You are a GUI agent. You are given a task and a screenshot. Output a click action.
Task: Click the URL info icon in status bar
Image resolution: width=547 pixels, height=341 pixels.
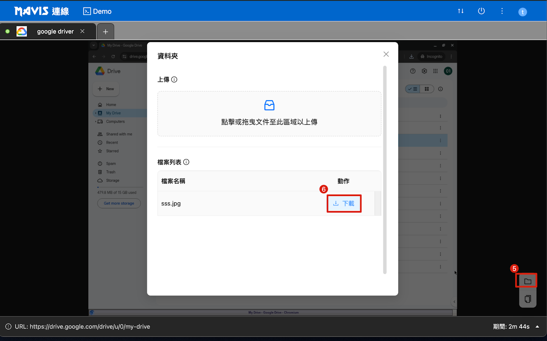(x=8, y=327)
